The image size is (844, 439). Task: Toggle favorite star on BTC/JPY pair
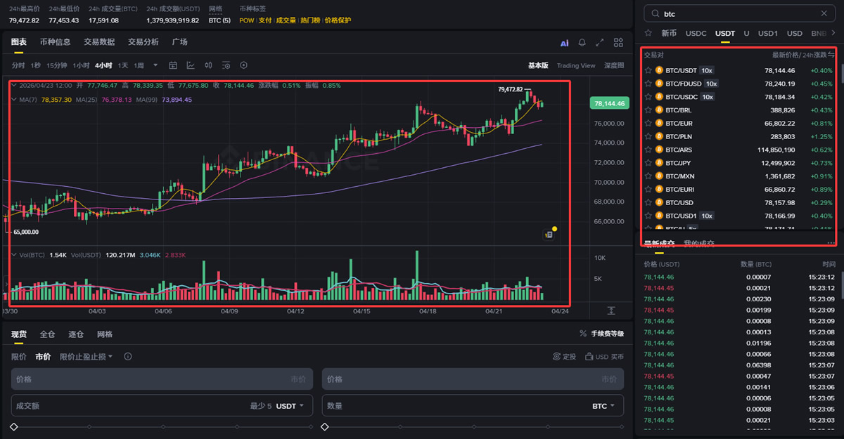(x=648, y=163)
